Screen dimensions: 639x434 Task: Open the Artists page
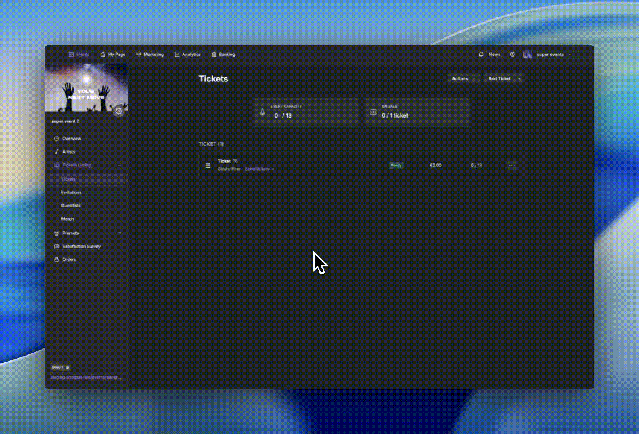point(69,151)
